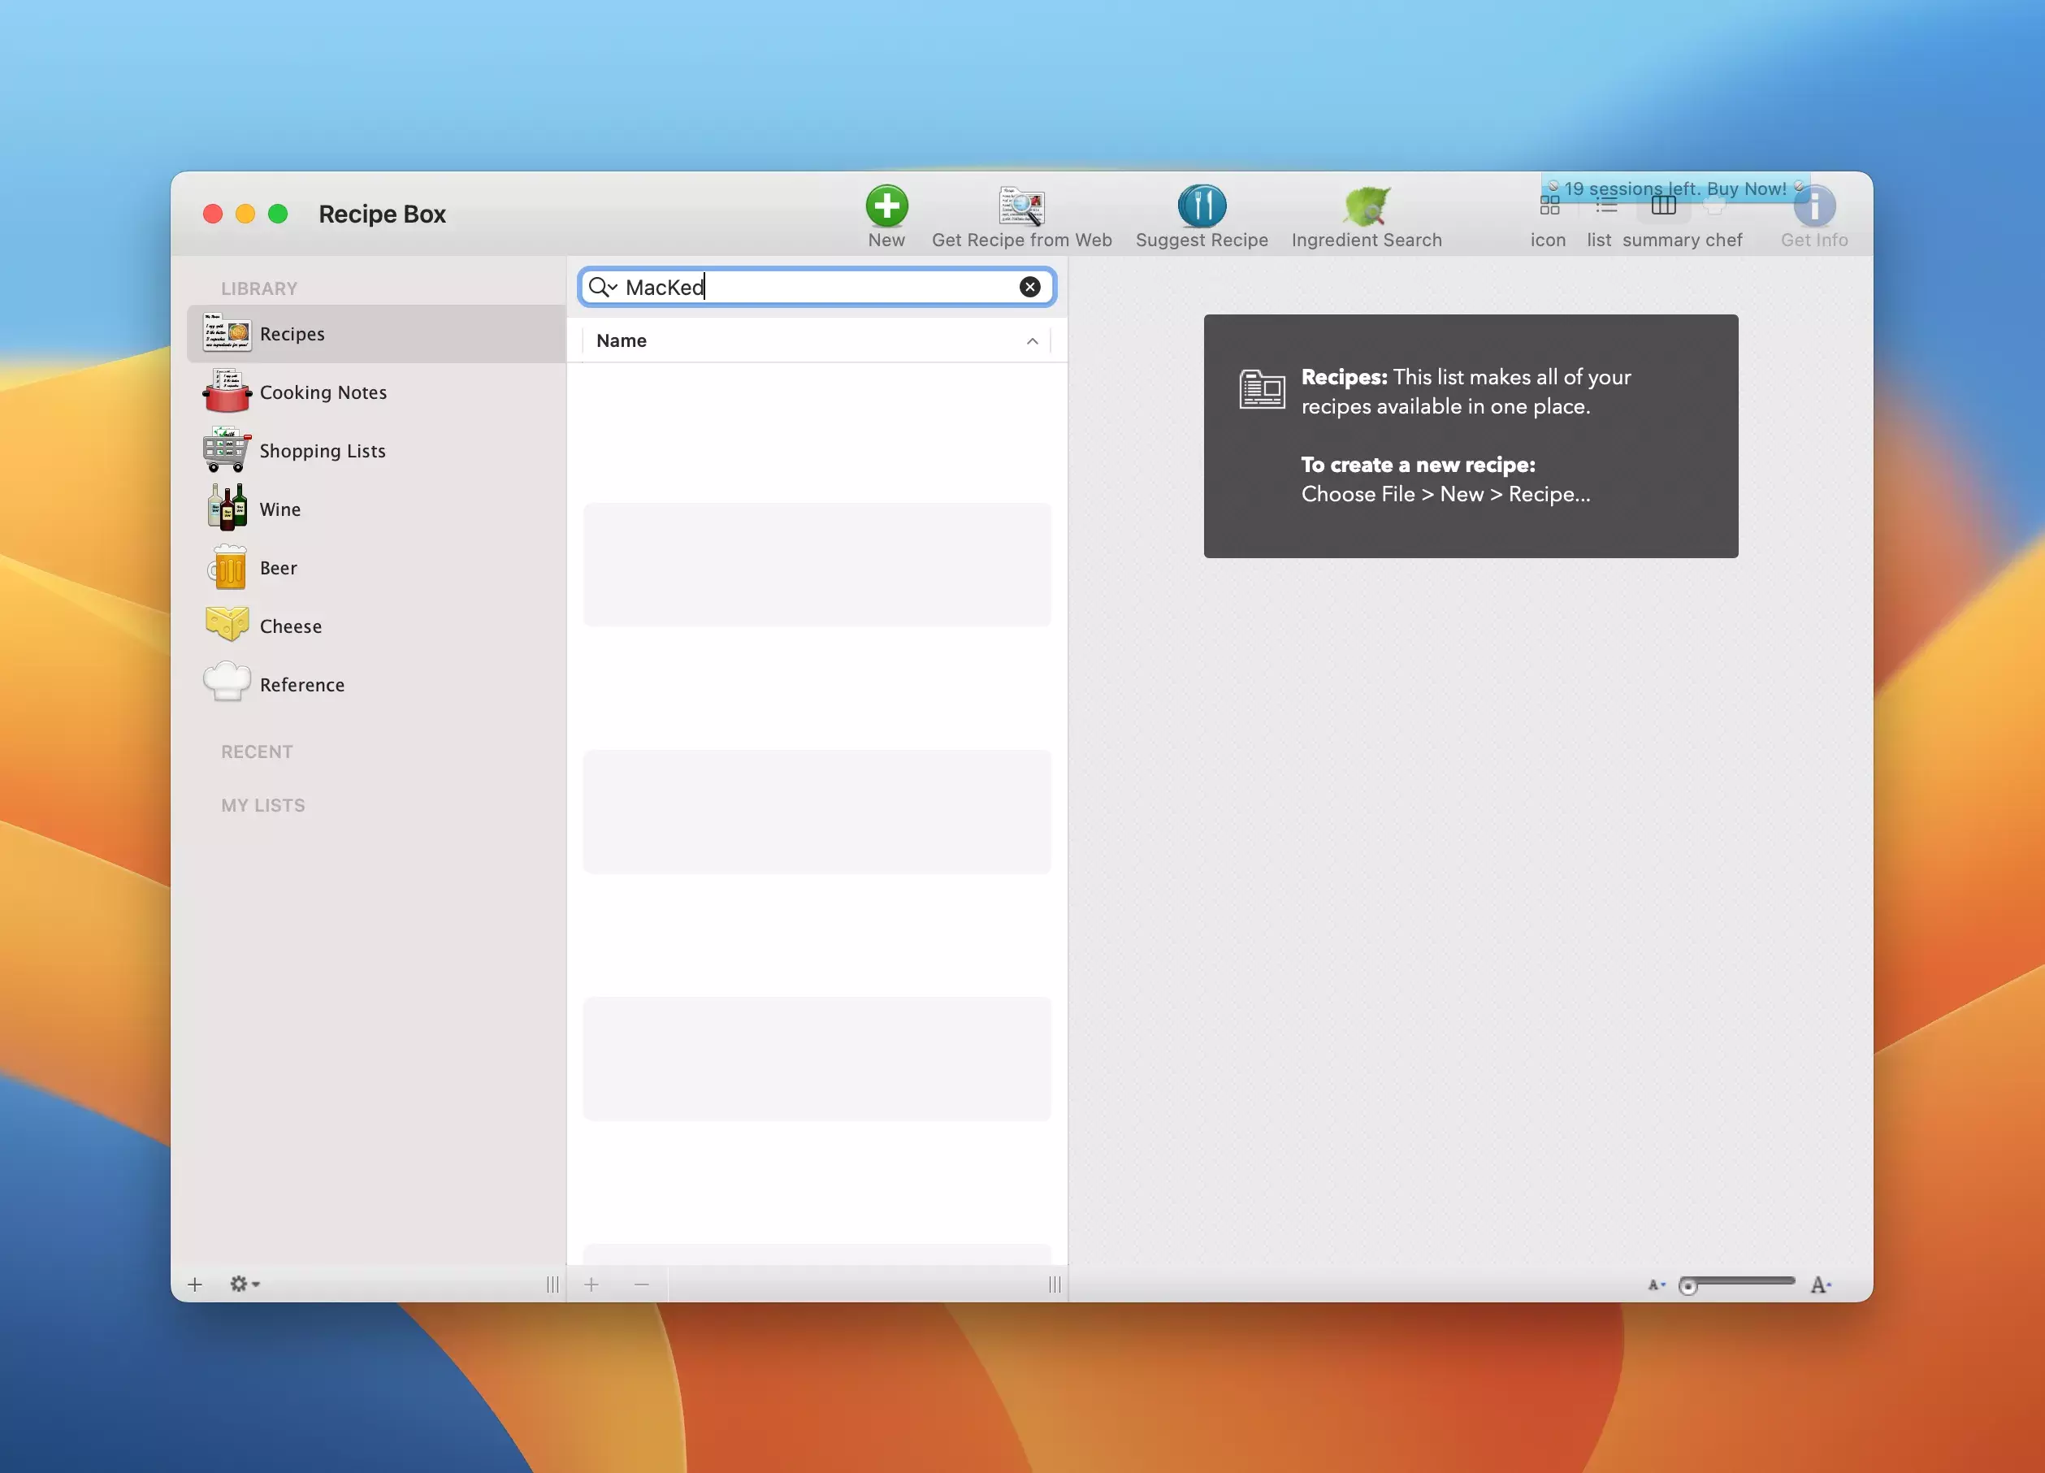Click the Suggest Recipe fork-and-knife icon

tap(1201, 206)
